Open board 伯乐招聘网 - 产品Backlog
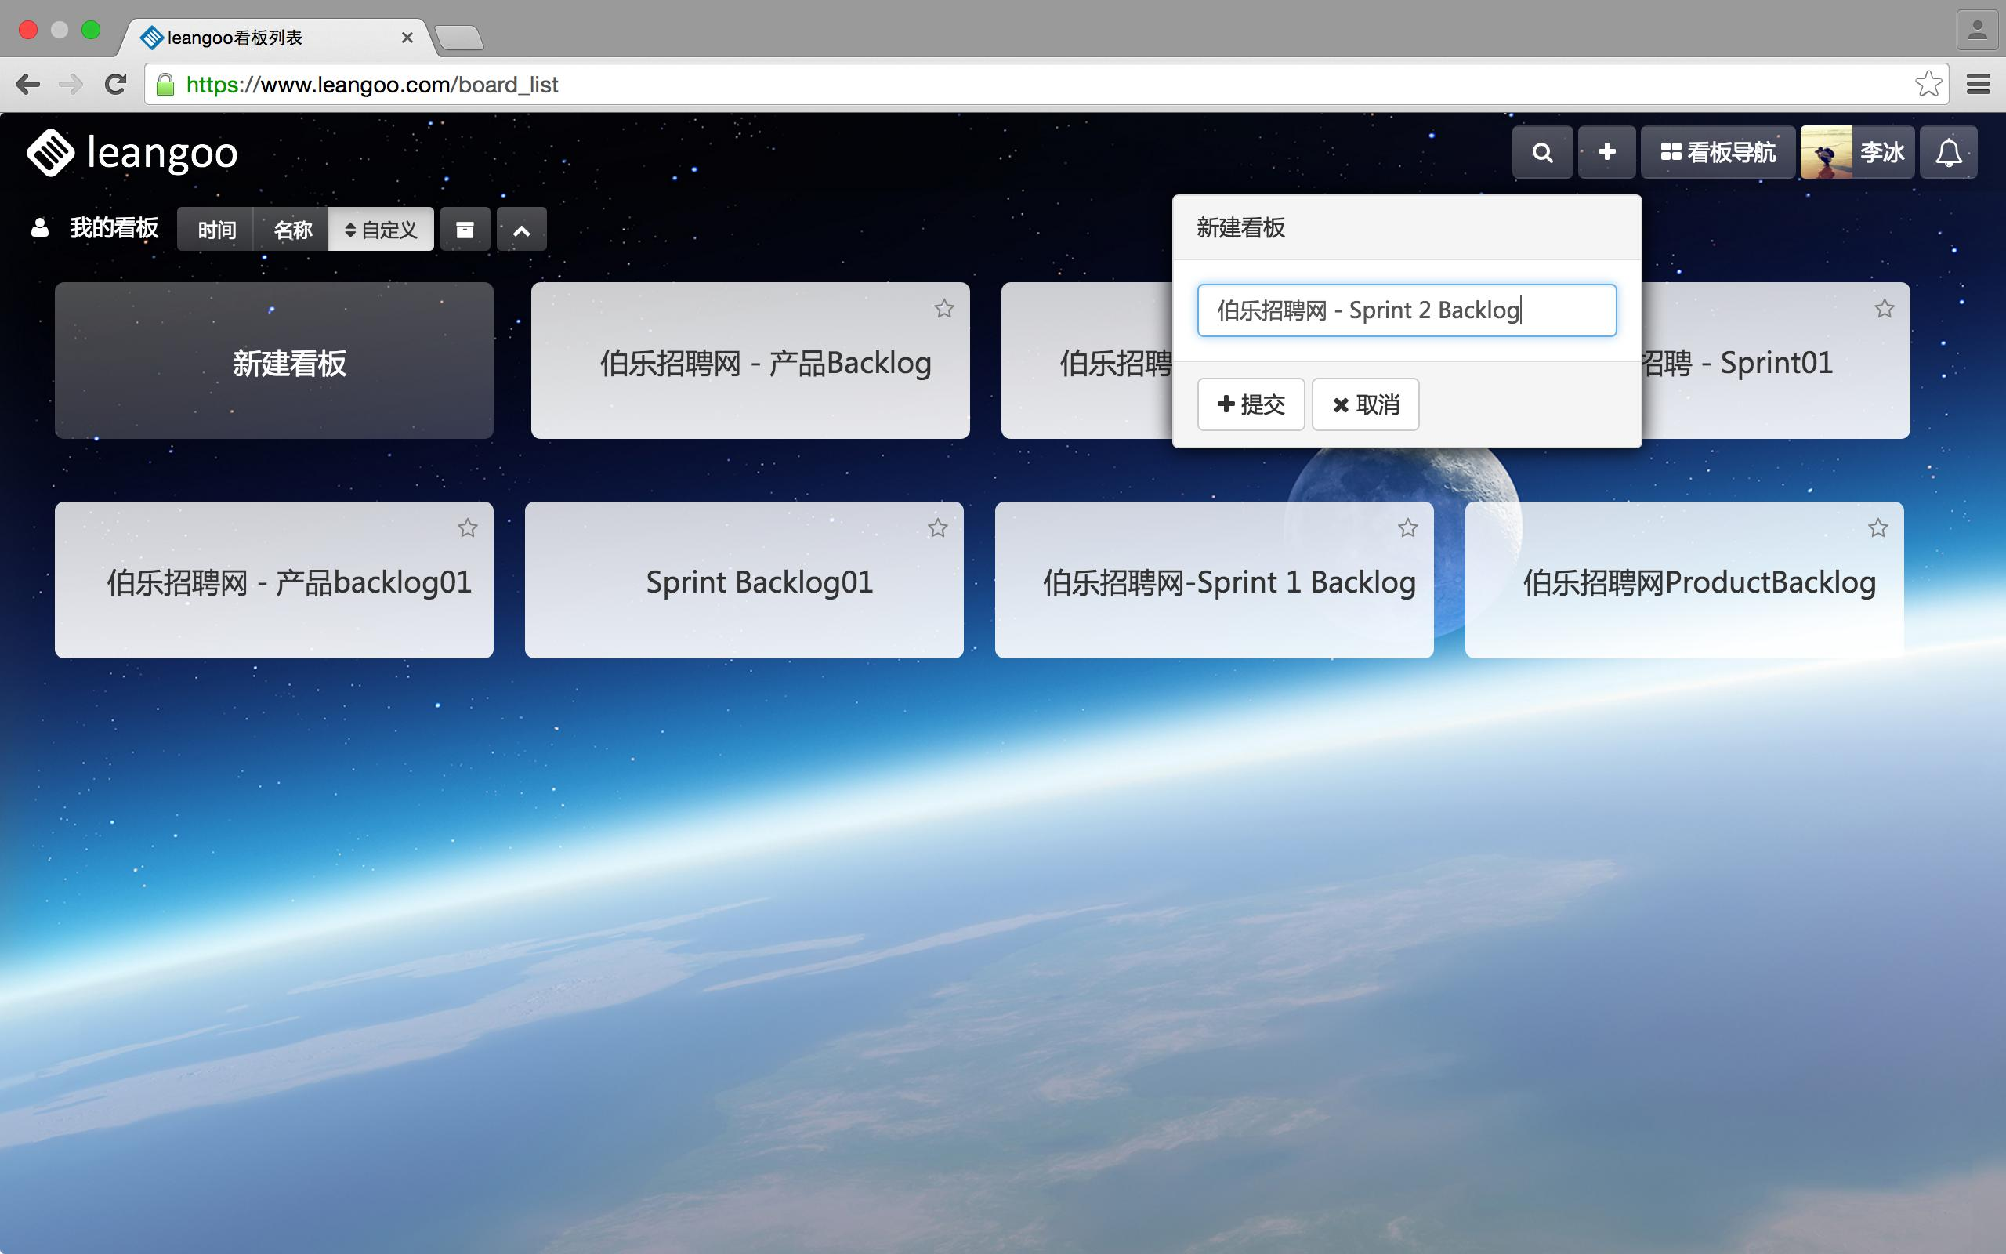This screenshot has height=1254, width=2006. (750, 361)
